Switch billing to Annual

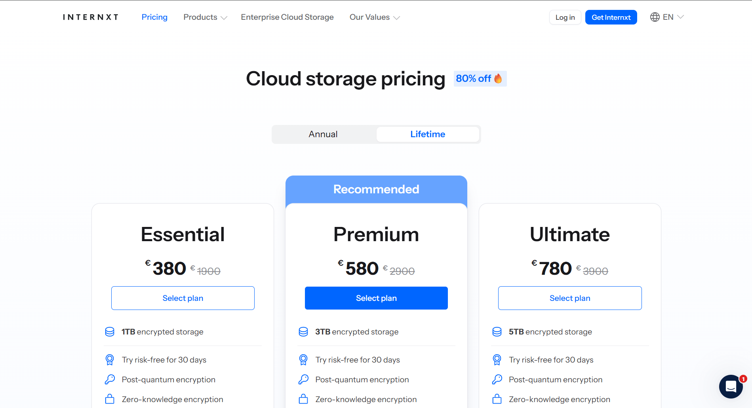point(323,134)
